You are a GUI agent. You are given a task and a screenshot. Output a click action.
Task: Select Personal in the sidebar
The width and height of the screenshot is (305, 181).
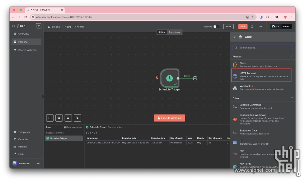tap(26, 42)
